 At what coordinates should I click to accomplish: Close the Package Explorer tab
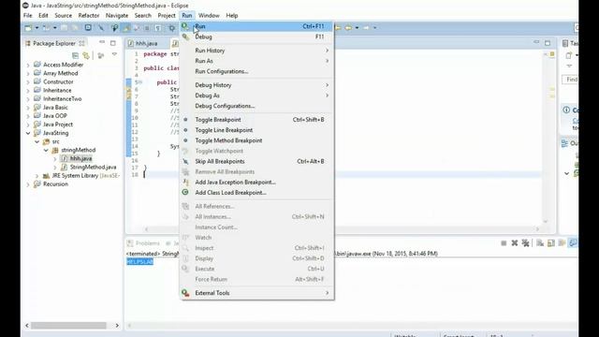pyautogui.click(x=81, y=43)
